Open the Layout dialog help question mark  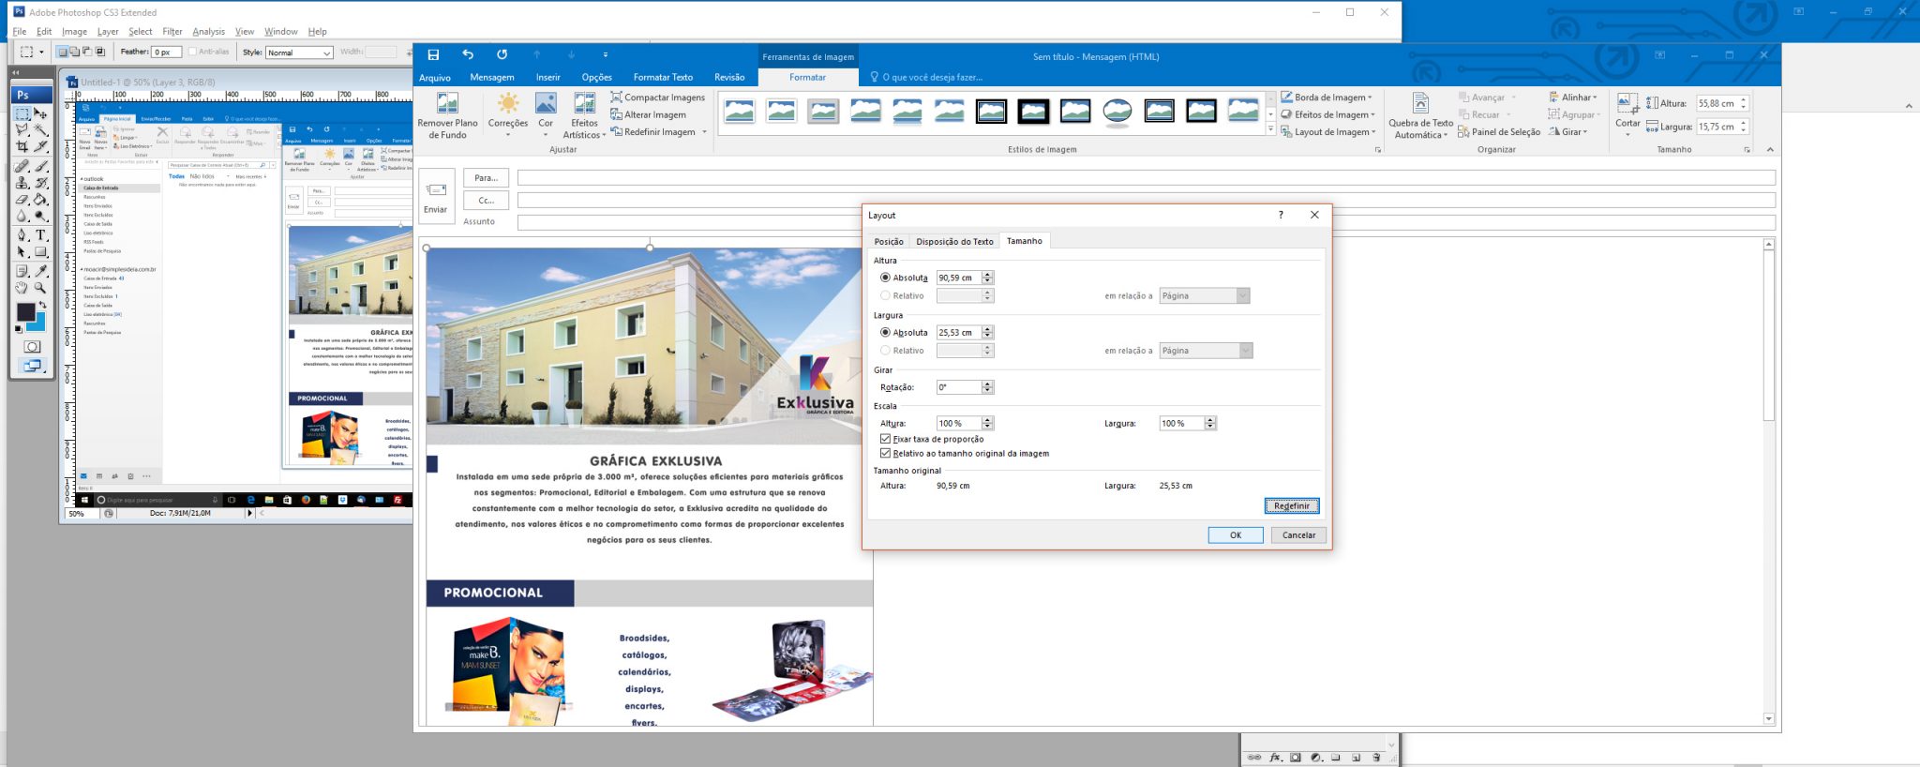click(1281, 215)
